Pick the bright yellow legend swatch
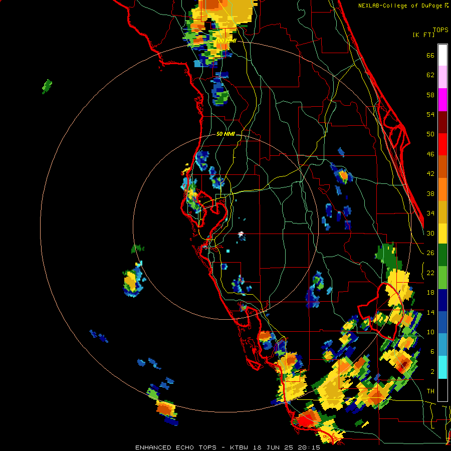 click(x=442, y=234)
